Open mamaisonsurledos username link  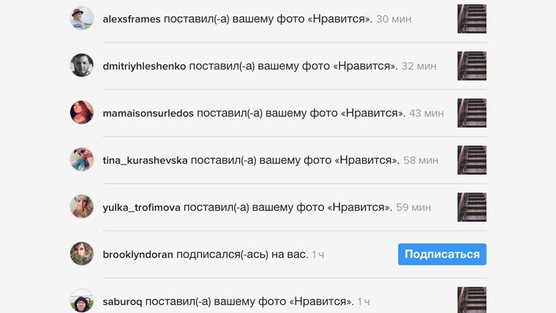pos(149,113)
